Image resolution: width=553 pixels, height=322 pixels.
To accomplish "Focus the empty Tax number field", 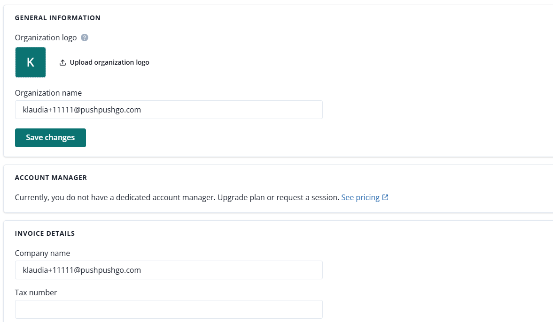I will (169, 309).
